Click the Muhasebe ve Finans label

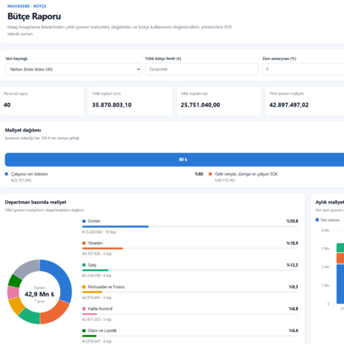(x=106, y=287)
